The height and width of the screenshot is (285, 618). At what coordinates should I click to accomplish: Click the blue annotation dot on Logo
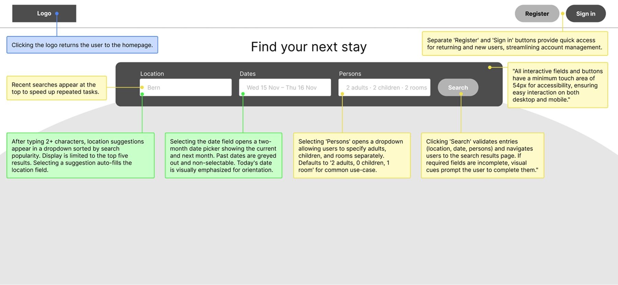(57, 14)
